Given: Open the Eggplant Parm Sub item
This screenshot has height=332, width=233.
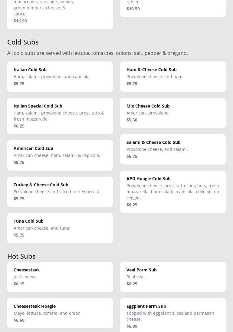Looking at the screenshot, I should [173, 315].
